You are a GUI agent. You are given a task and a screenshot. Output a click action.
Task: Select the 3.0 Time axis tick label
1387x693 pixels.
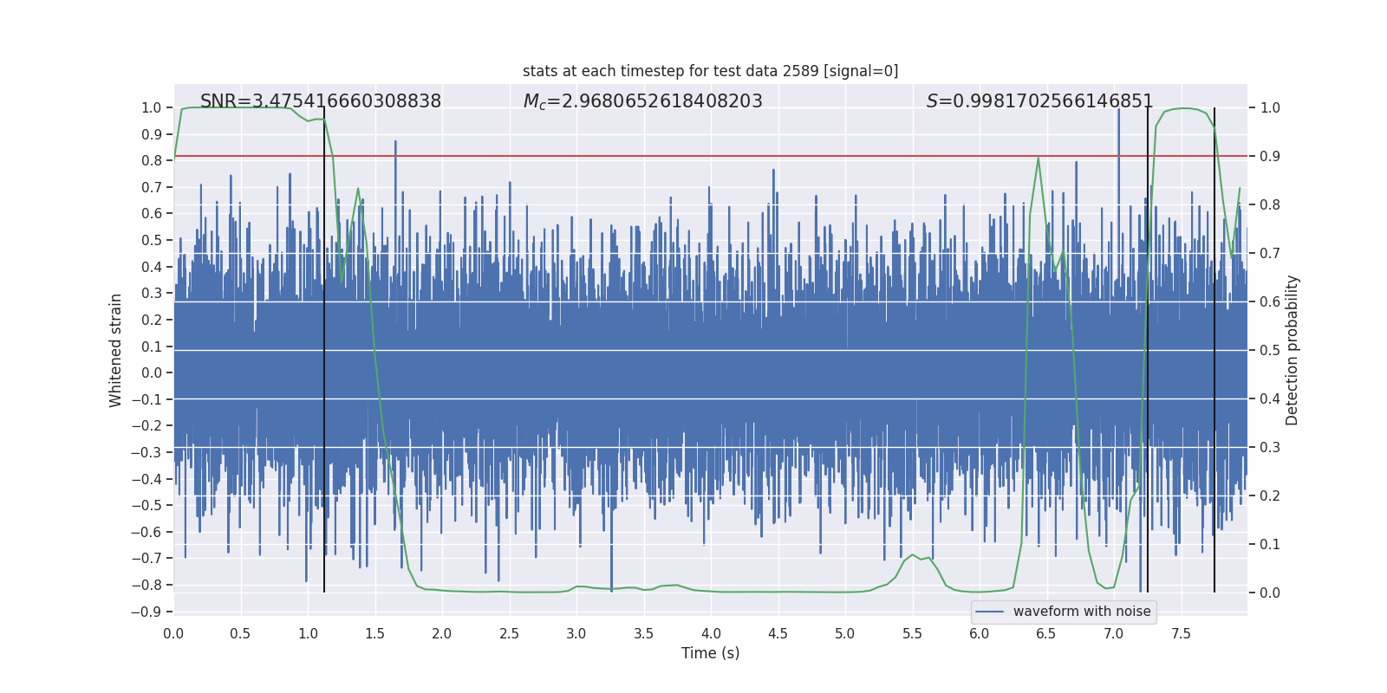(x=576, y=633)
